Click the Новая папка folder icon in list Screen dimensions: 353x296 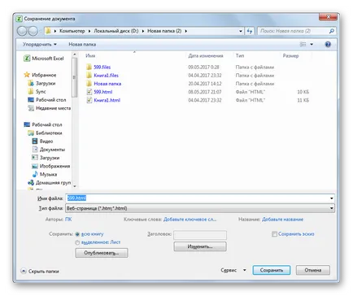[x=89, y=84]
